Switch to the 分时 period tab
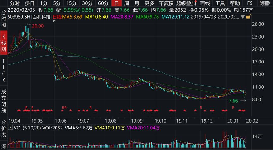Viewport: 273px width, 150px height. 15,3
